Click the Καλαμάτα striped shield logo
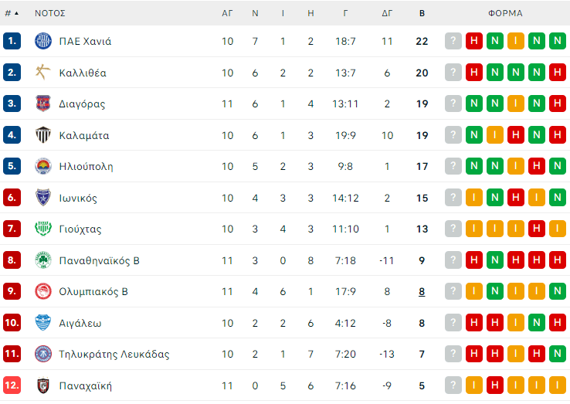This screenshot has height=404, width=570. [x=43, y=135]
